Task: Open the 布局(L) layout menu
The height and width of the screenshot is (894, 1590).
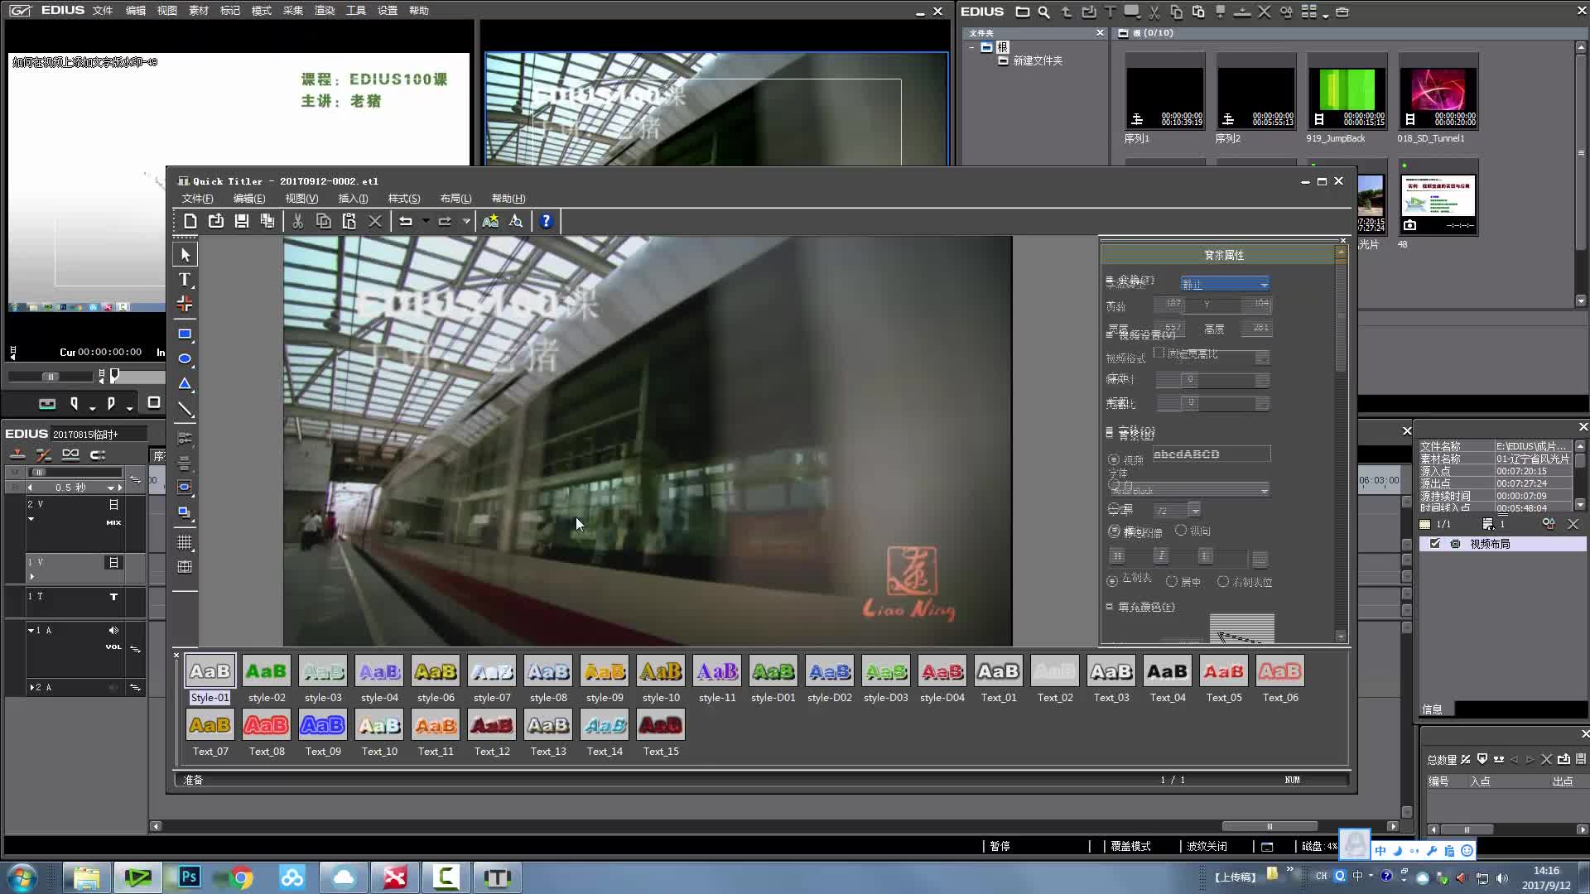Action: point(455,199)
